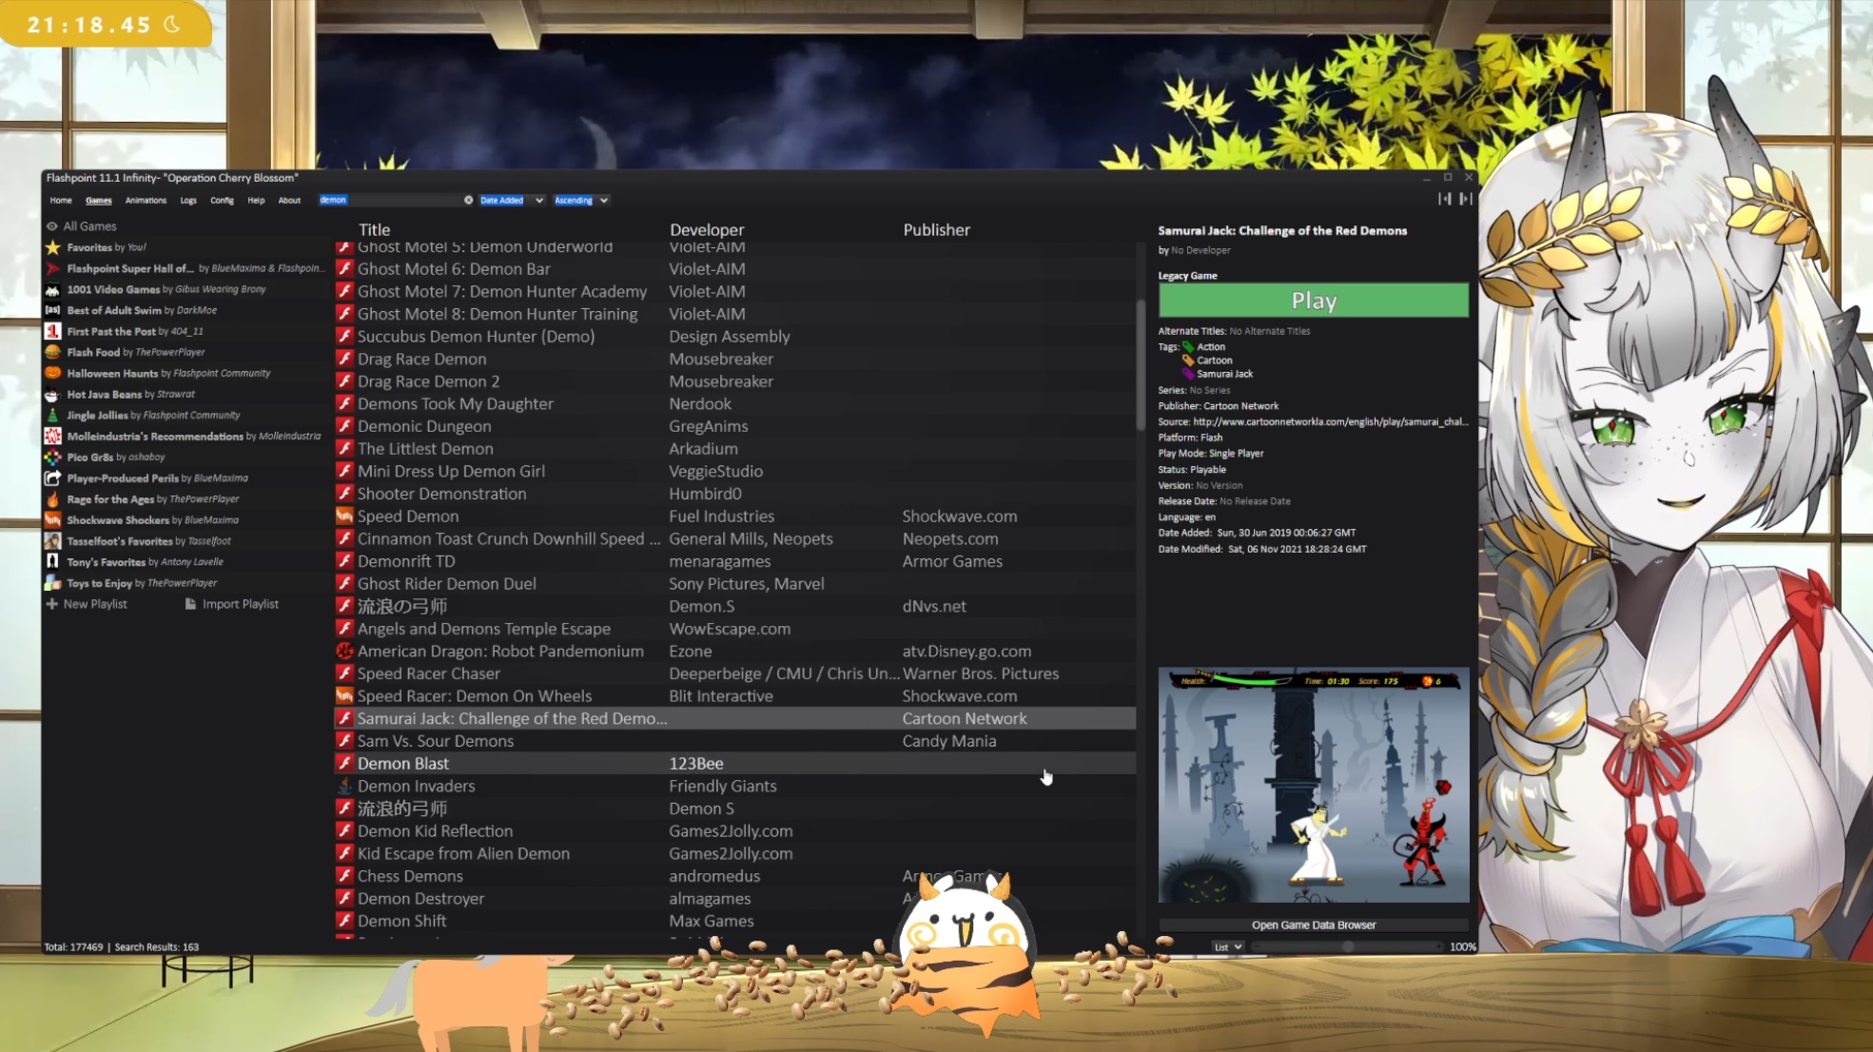The width and height of the screenshot is (1873, 1052).
Task: Toggle the left sidebar visibility icon
Action: click(x=1444, y=199)
